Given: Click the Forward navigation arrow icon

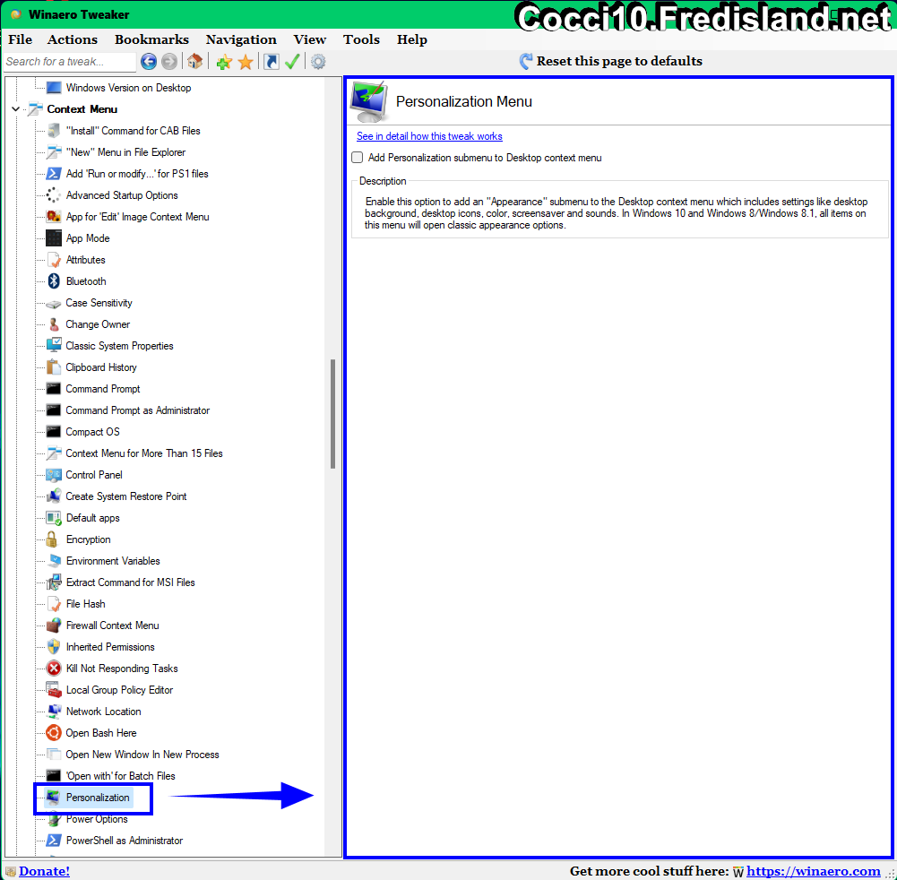Looking at the screenshot, I should pos(169,61).
